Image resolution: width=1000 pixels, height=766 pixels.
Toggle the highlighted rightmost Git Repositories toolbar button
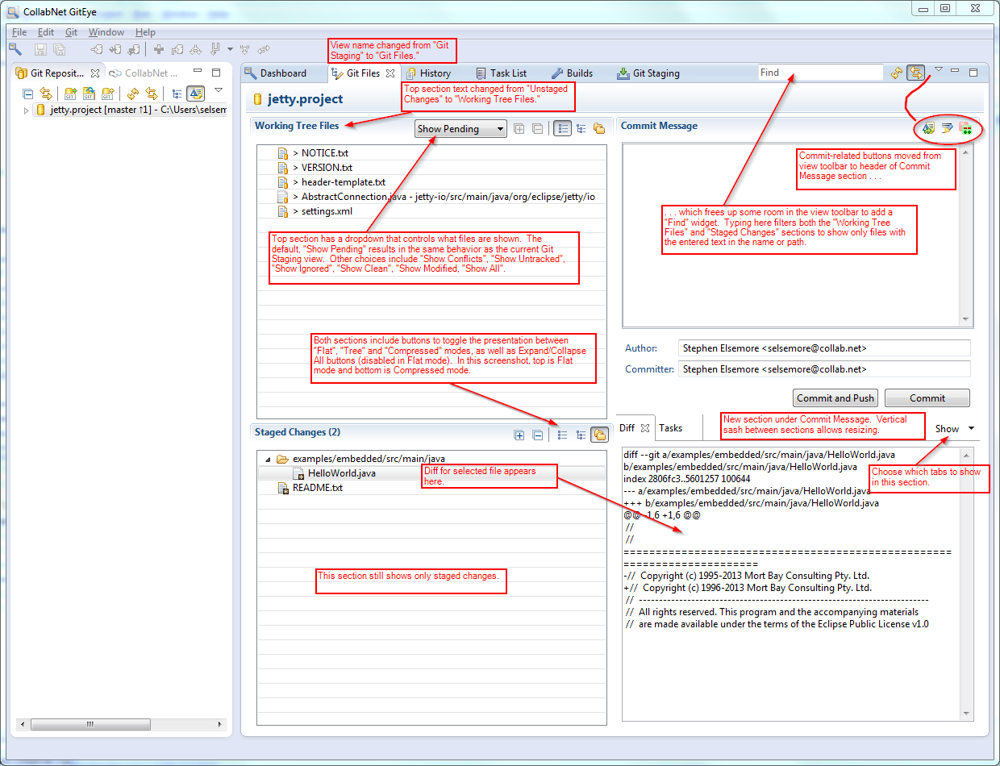(x=195, y=94)
